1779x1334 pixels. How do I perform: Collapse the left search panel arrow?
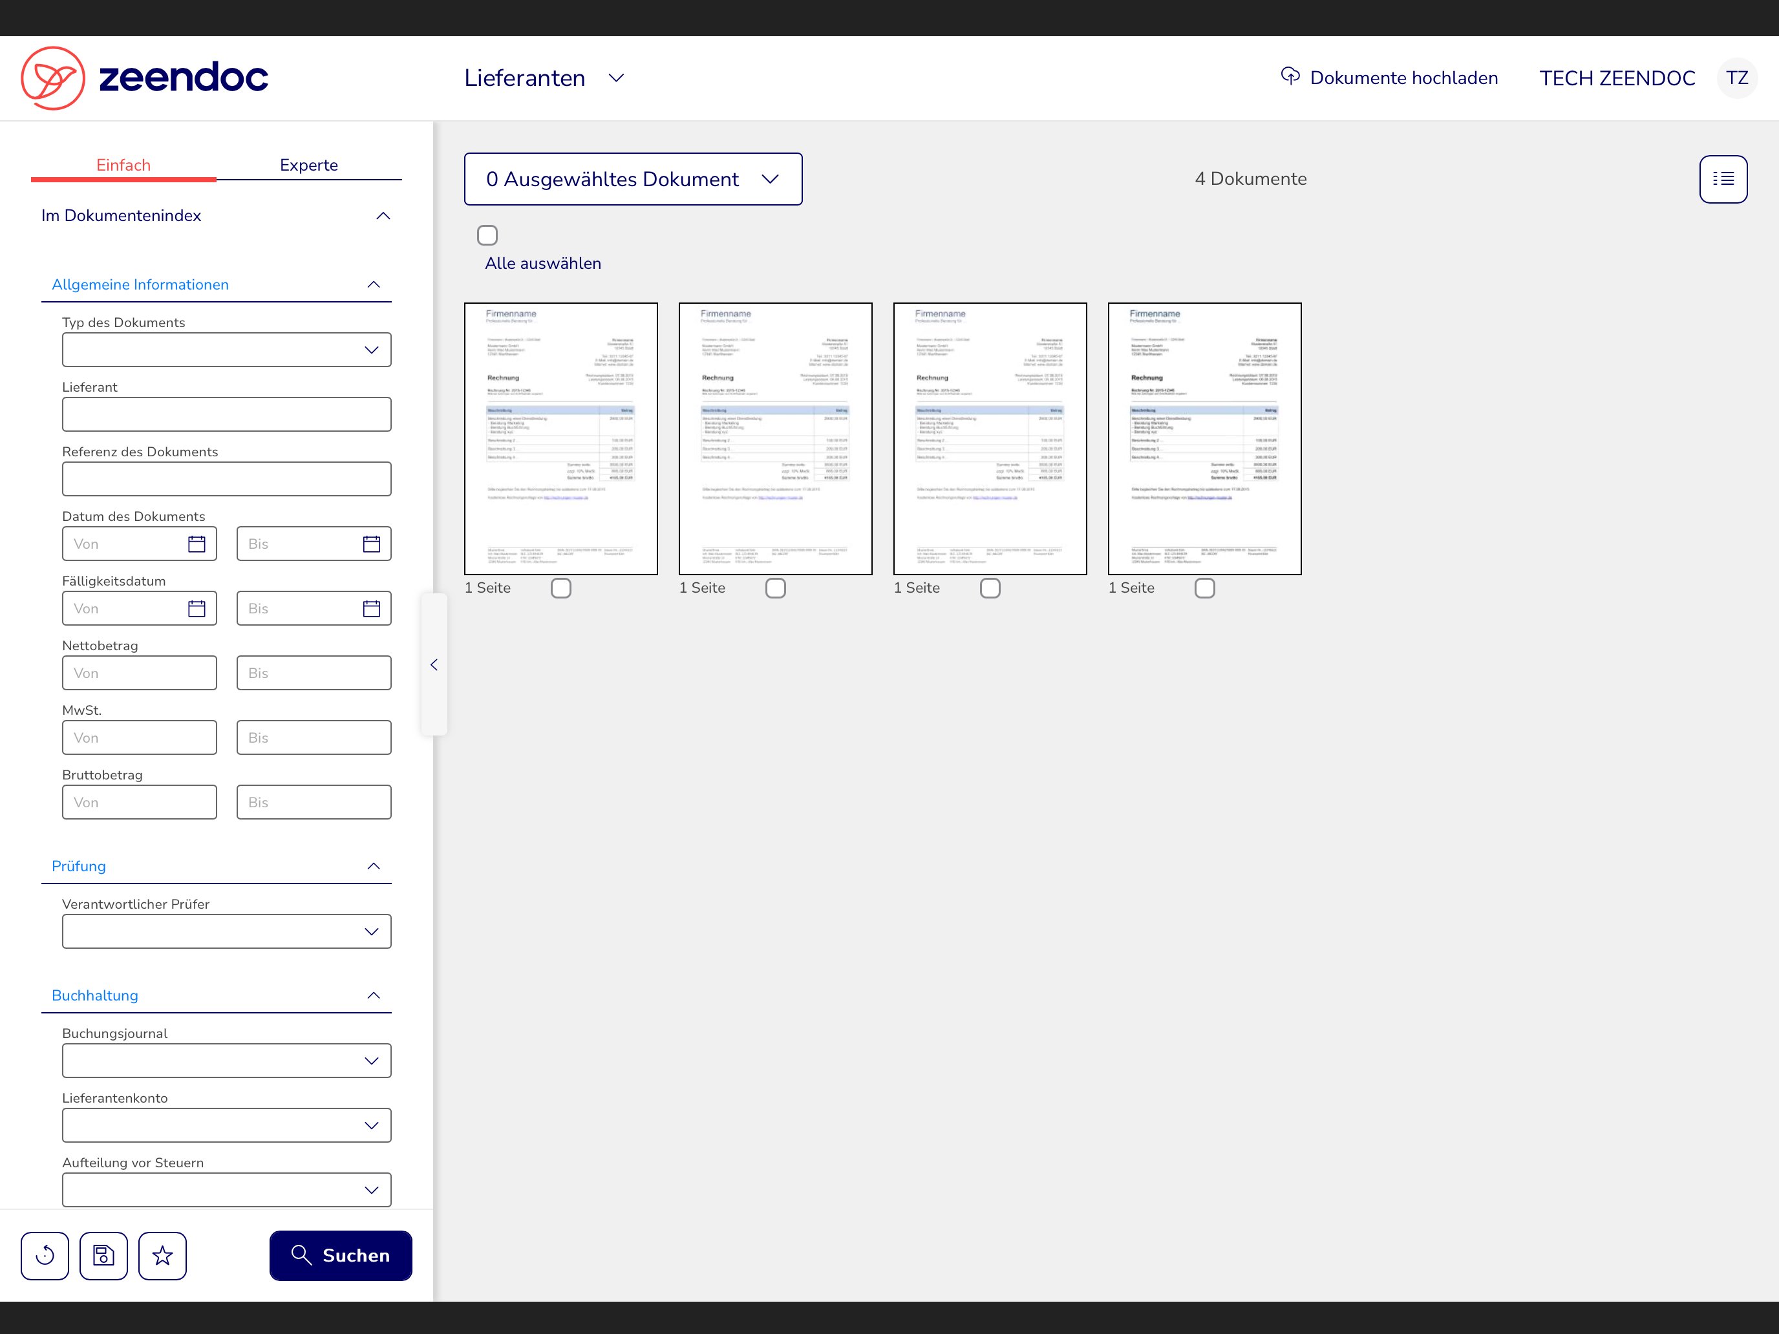(434, 664)
